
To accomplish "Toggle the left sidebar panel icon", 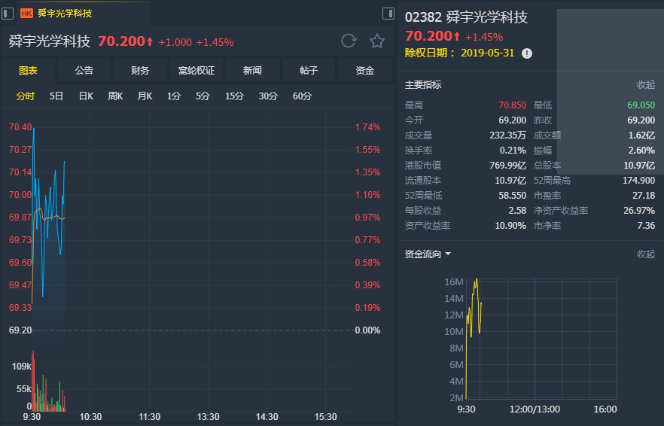I will [x=8, y=13].
